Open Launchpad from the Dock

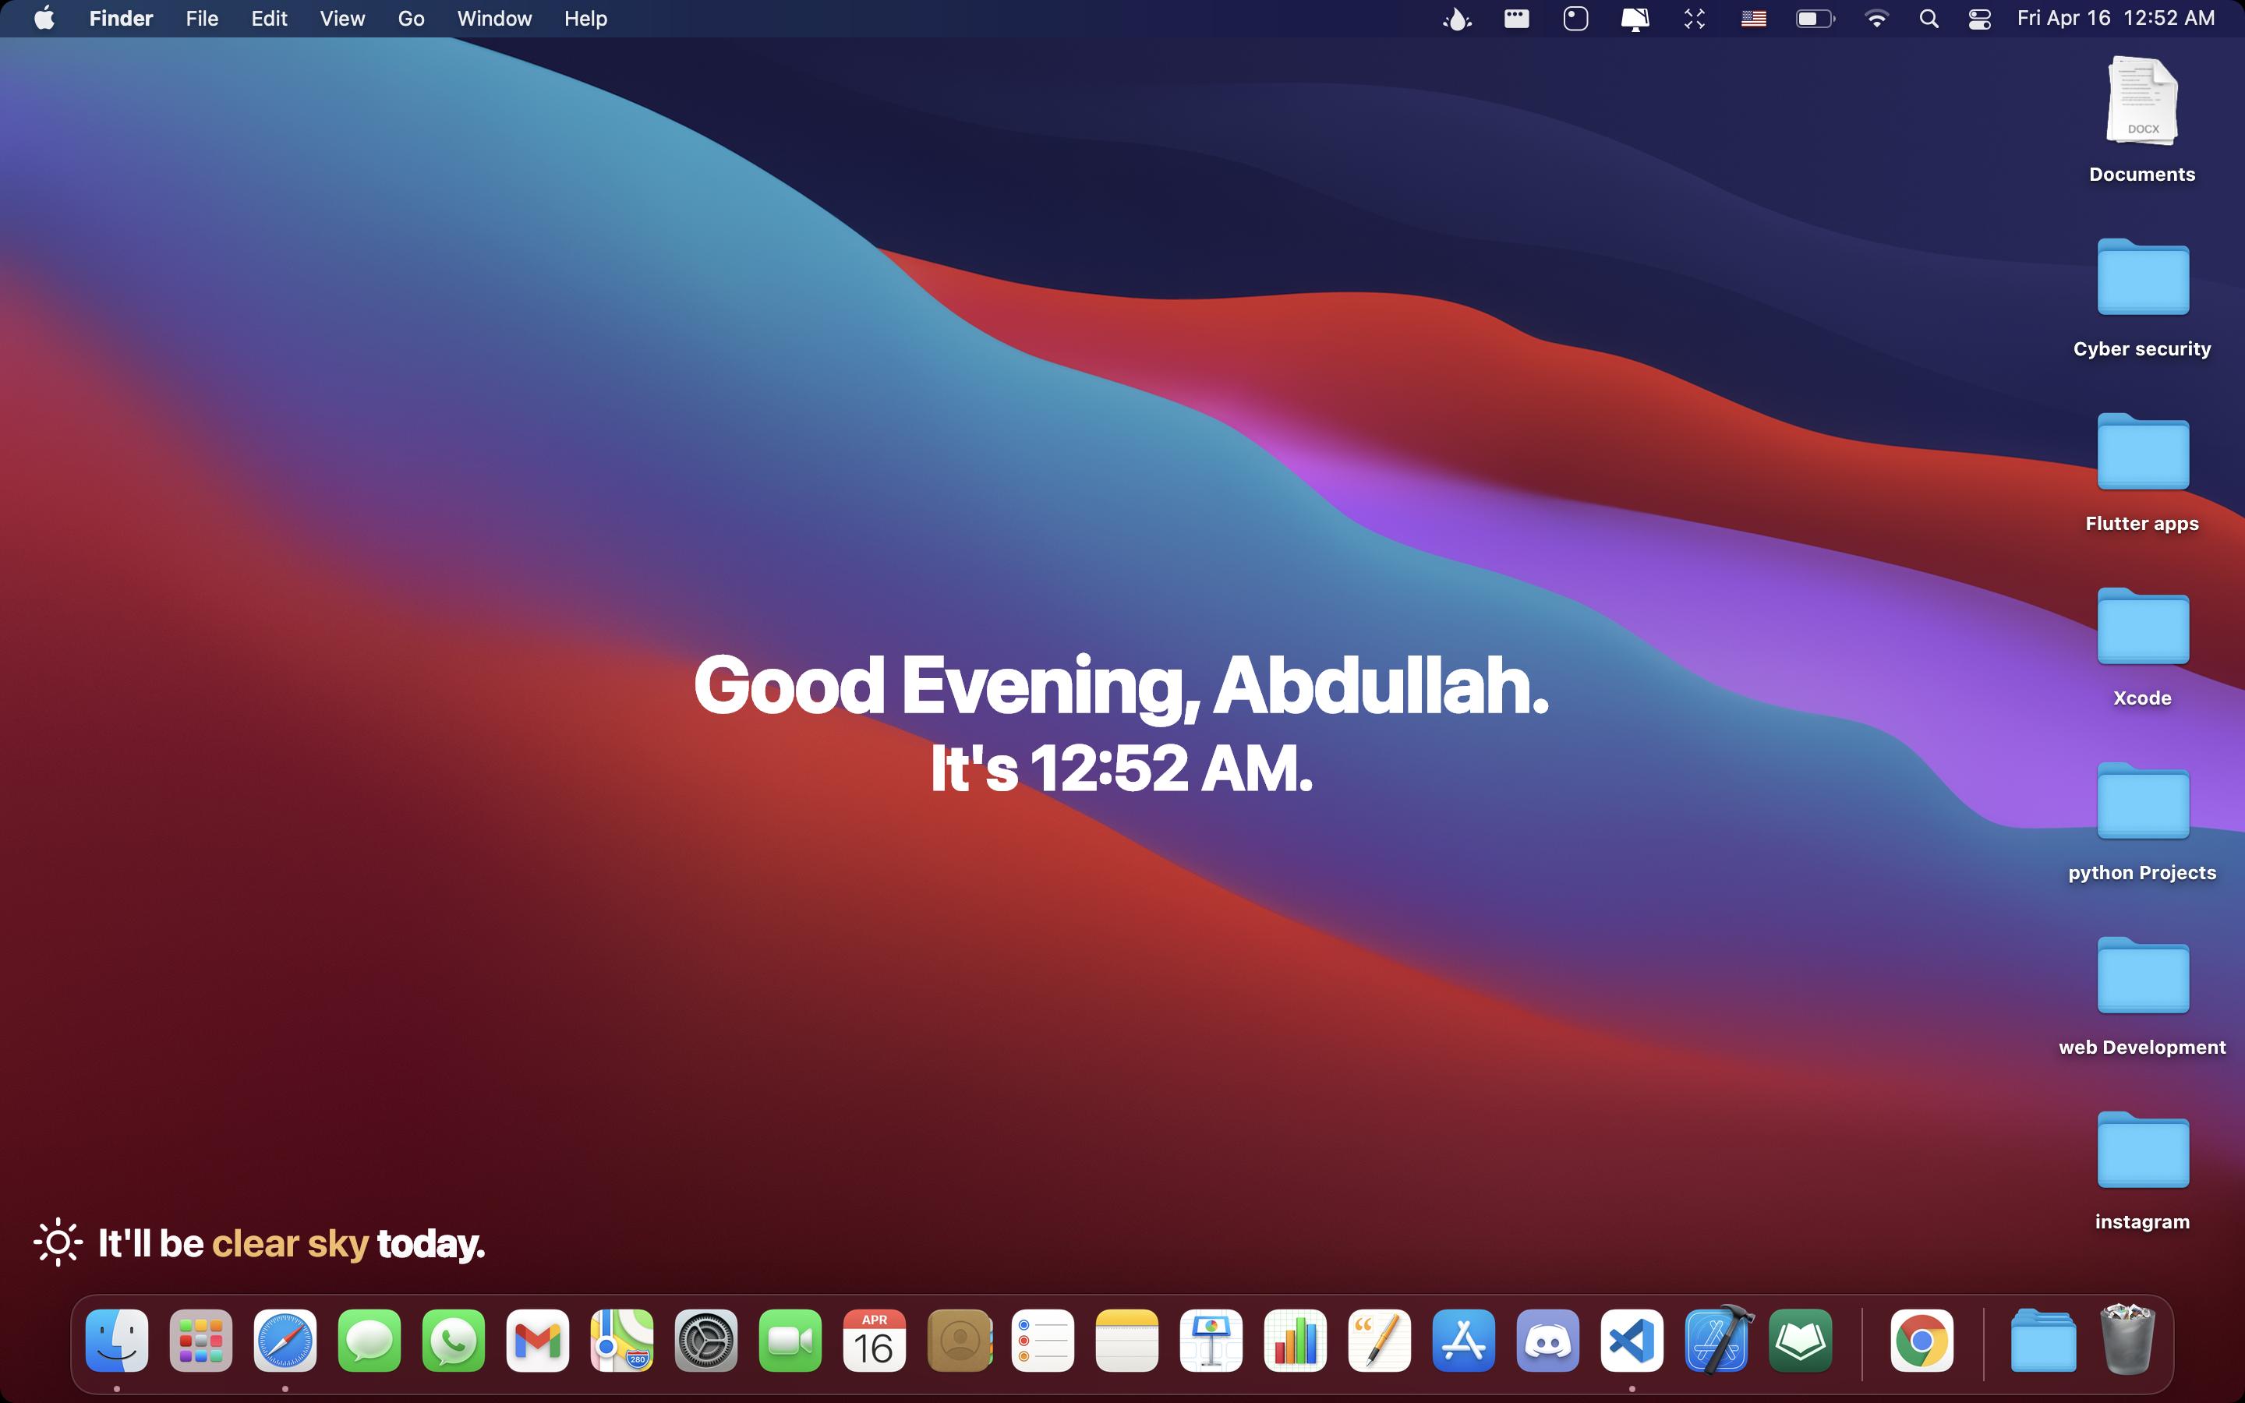click(x=200, y=1341)
